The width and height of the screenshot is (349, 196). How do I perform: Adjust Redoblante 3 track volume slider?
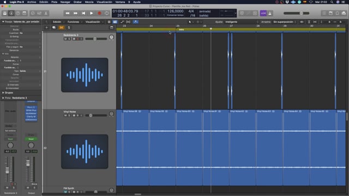(x=96, y=39)
